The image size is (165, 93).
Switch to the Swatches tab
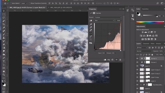[145, 9]
